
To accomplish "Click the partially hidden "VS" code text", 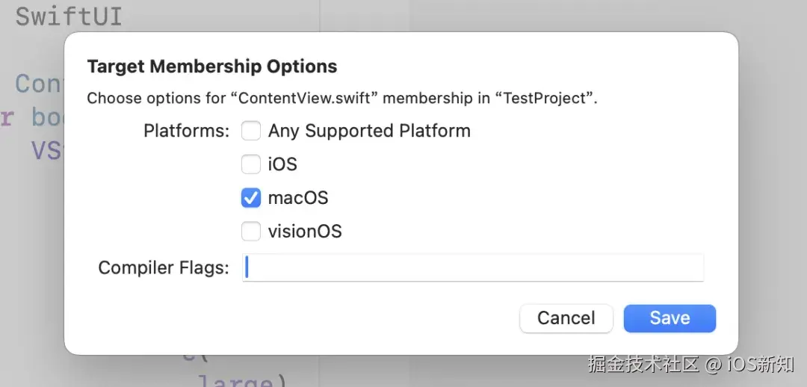I will (45, 151).
